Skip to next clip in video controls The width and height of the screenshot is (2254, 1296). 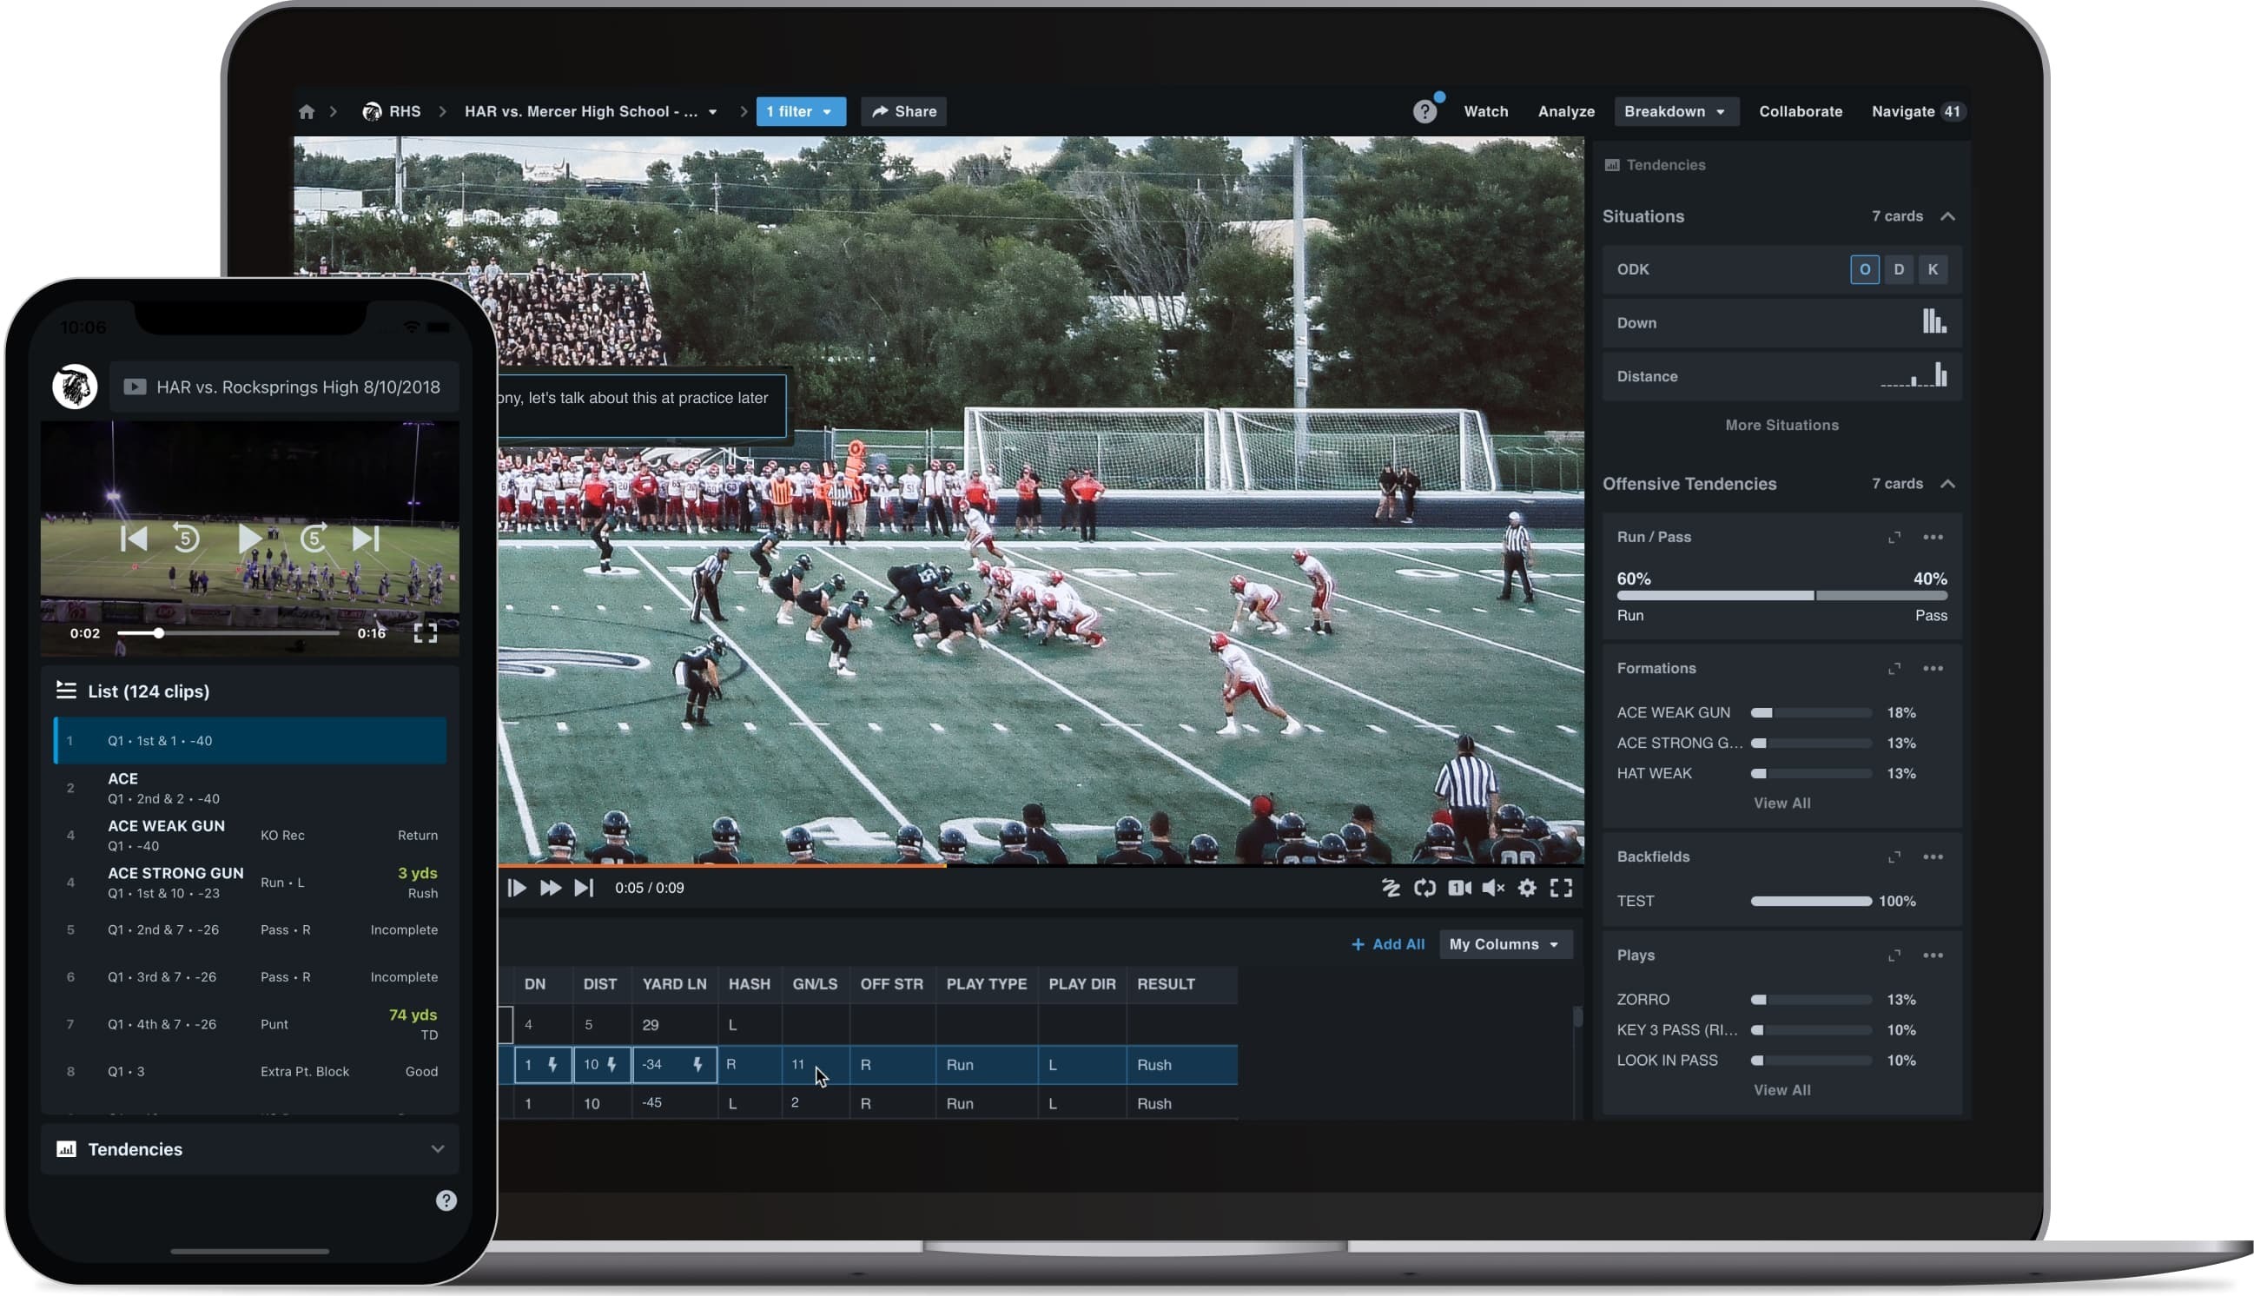pyautogui.click(x=583, y=888)
